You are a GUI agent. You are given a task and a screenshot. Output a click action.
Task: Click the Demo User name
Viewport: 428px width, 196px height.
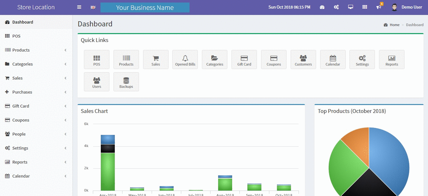[x=412, y=7]
